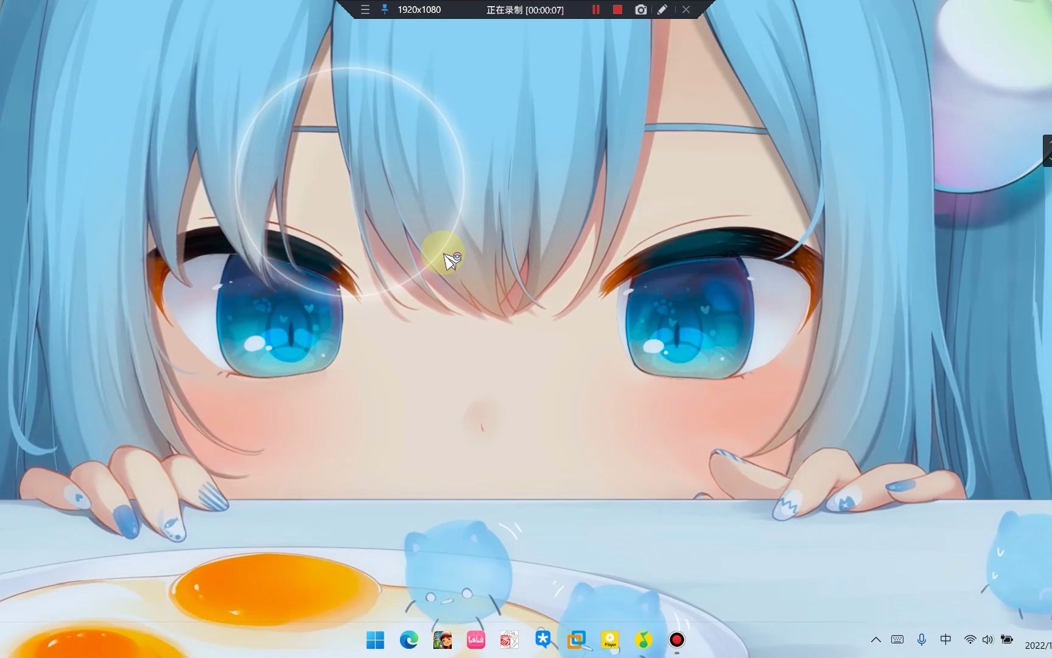Open the red NetEase app icon
This screenshot has height=658, width=1052.
click(510, 640)
